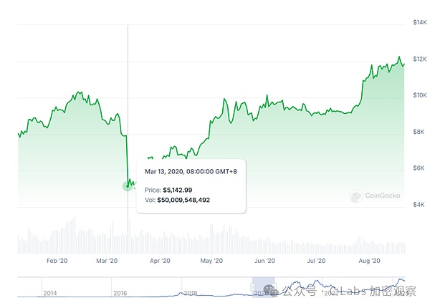Click the $4K y-axis label
The image size is (430, 308).
[x=420, y=205]
